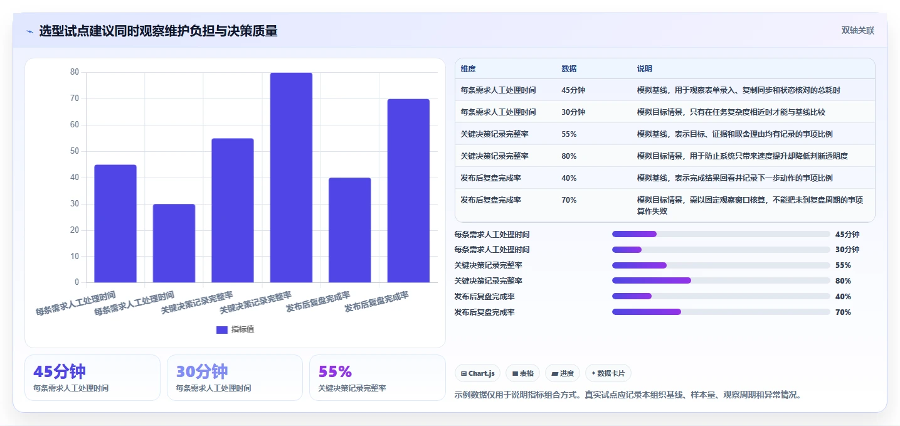900x426 pixels.
Task: Click the 40% cell in the table
Action: (x=569, y=178)
